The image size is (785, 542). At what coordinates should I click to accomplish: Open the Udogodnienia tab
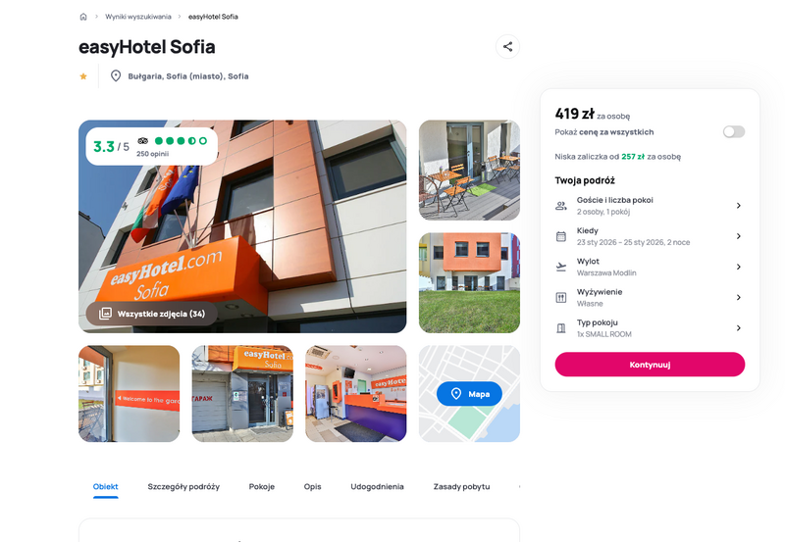pyautogui.click(x=377, y=486)
